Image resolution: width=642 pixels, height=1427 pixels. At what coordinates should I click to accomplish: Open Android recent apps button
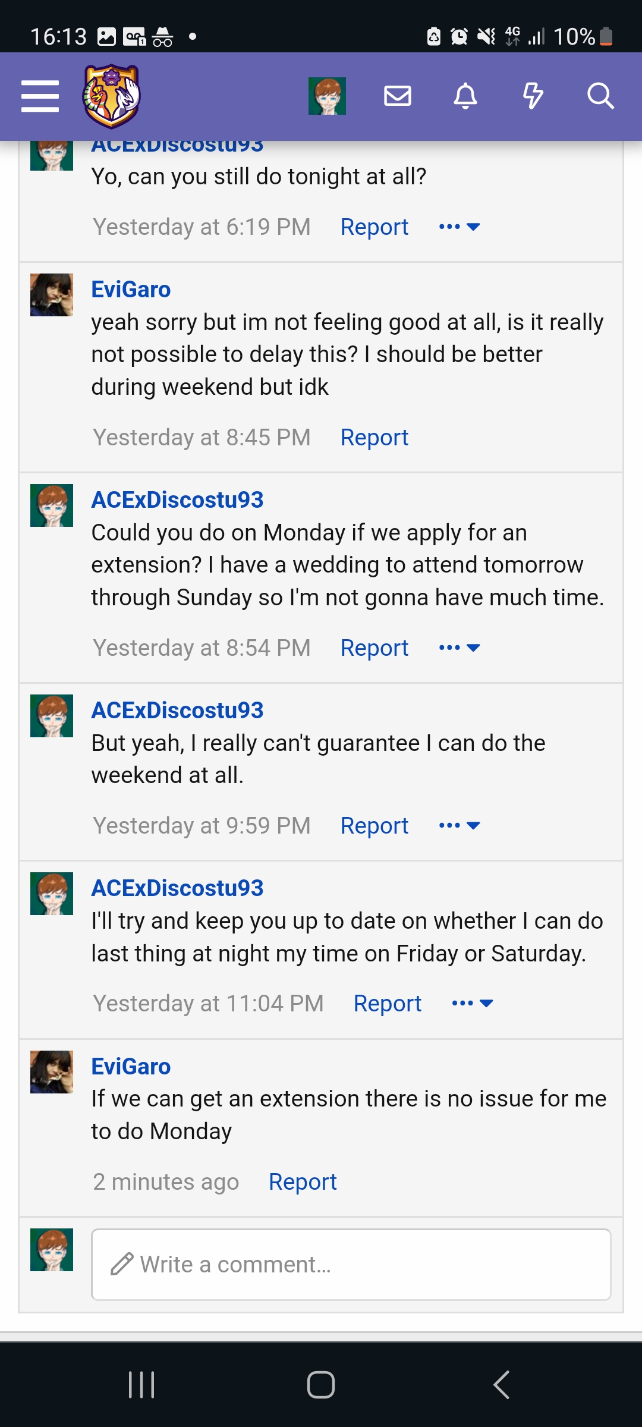tap(141, 1385)
